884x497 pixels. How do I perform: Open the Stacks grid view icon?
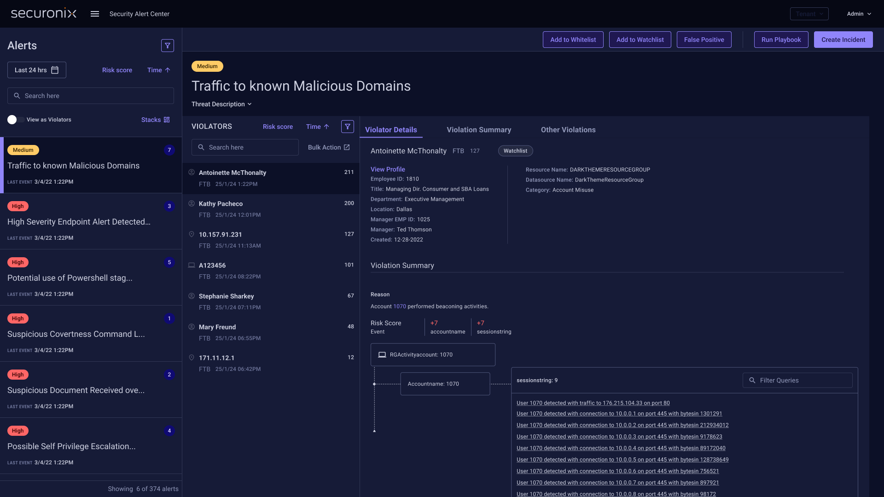click(167, 120)
